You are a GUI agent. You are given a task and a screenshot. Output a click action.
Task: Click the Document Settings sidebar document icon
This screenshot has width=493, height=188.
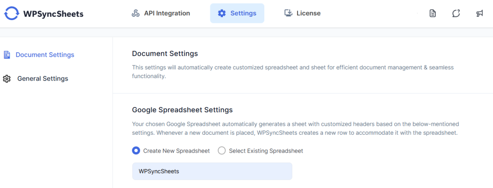7,55
